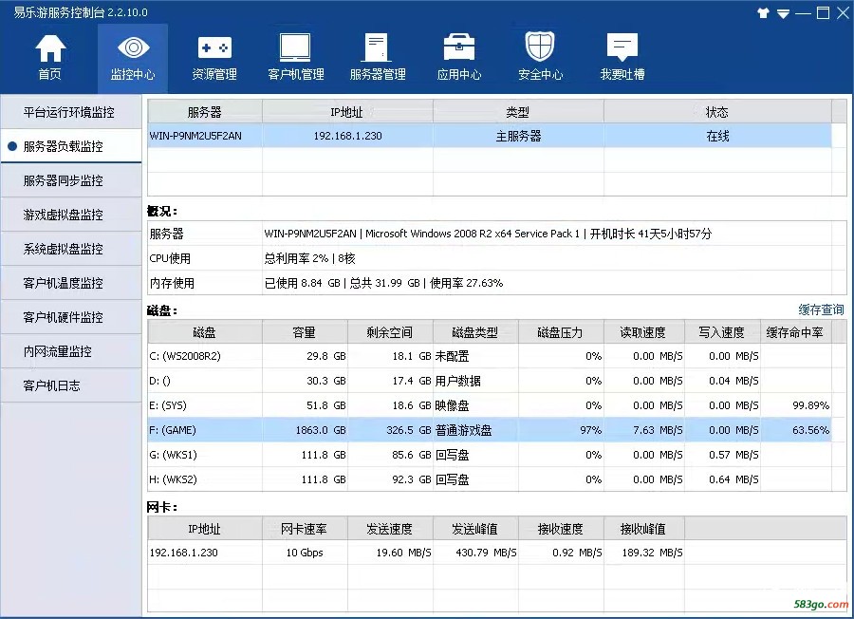
Task: Select 内网流量监控 in sidebar
Action: click(71, 351)
